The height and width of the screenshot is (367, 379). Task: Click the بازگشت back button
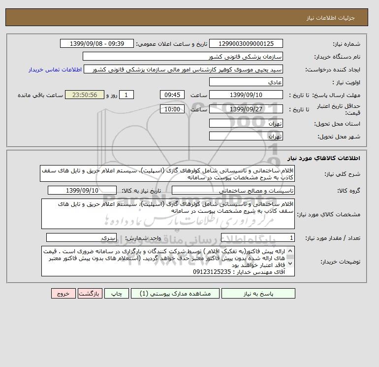point(90,294)
